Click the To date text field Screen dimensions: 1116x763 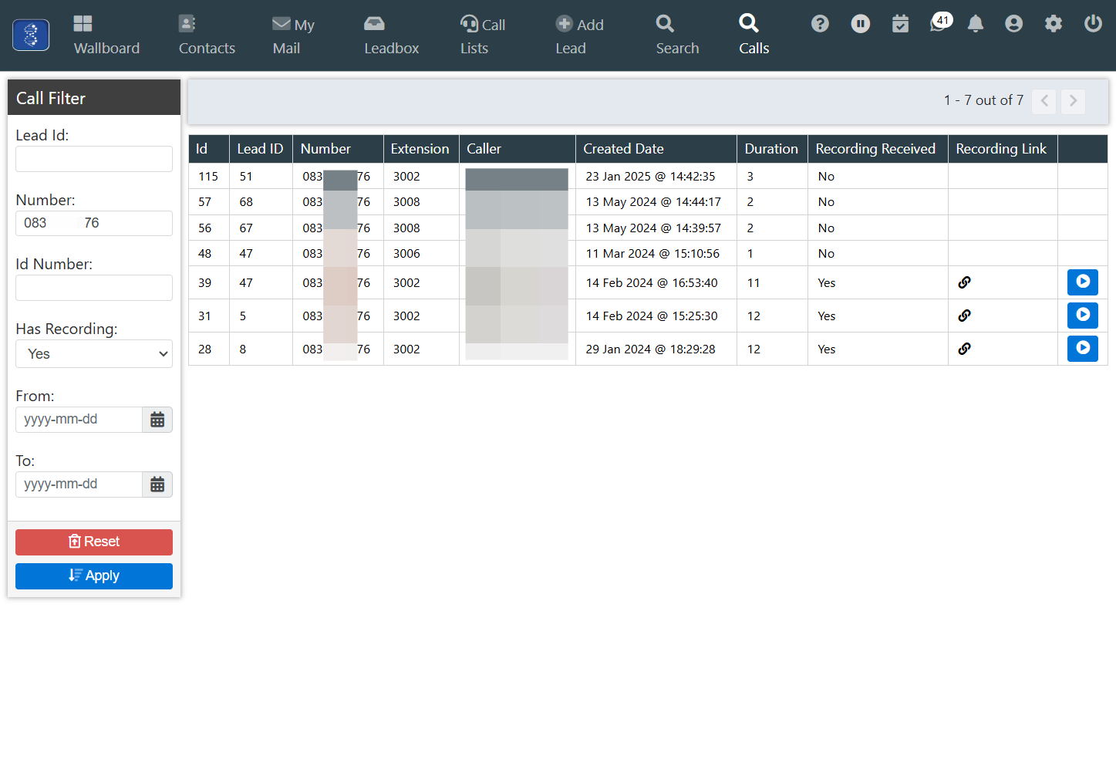pyautogui.click(x=79, y=484)
